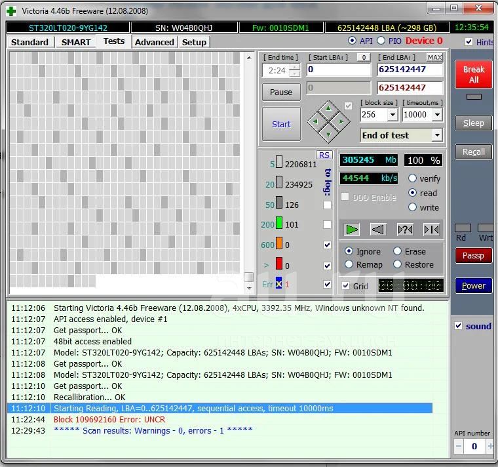498x467 pixels.
Task: Switch to the Standard tab
Action: click(30, 42)
